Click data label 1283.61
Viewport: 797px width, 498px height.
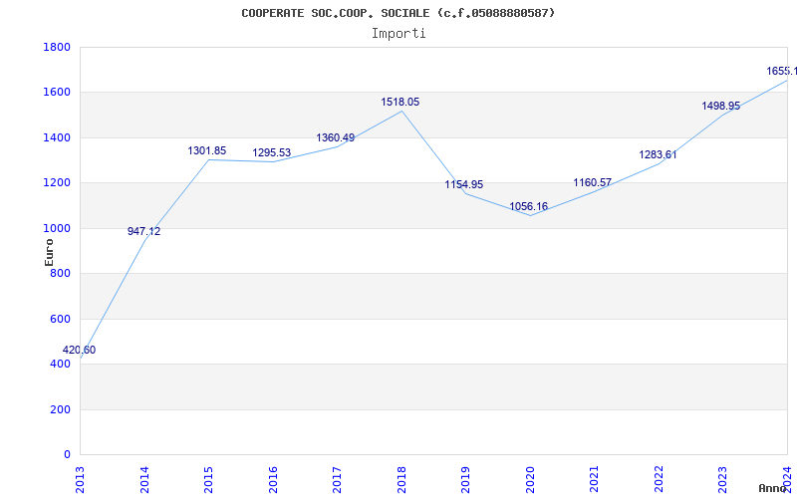coord(658,155)
